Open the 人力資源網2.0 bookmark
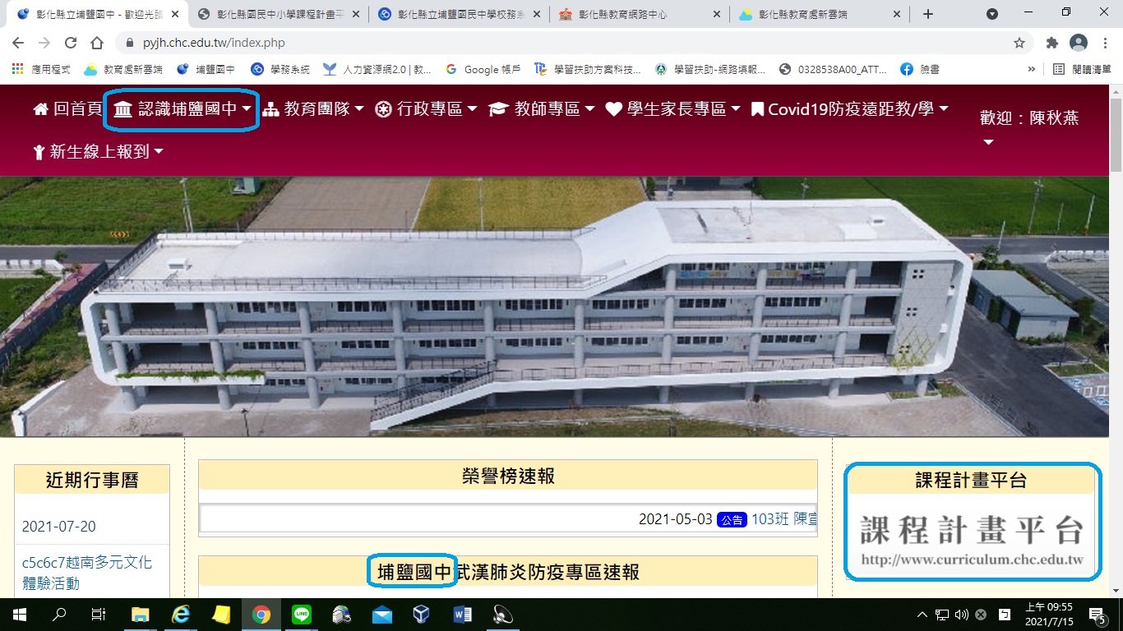 [x=377, y=70]
